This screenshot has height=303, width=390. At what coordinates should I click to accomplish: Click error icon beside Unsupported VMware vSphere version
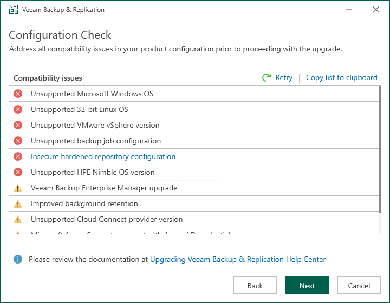18,125
